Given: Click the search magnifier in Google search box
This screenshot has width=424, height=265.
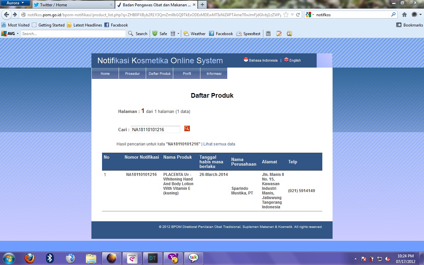Looking at the screenshot, I should (x=393, y=15).
